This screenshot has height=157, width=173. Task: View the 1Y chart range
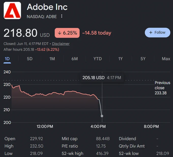click(x=120, y=59)
